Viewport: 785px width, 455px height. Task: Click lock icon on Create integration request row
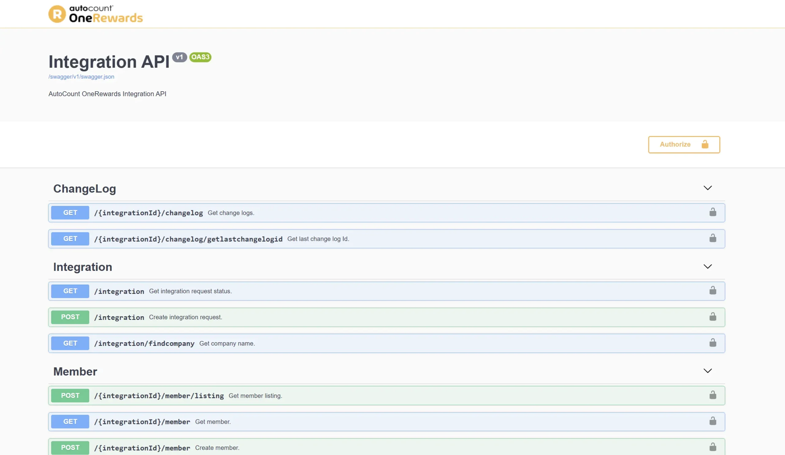pos(713,317)
